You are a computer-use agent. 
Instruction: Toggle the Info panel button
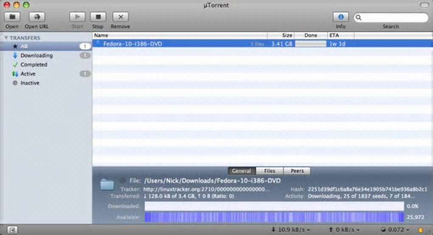(341, 17)
